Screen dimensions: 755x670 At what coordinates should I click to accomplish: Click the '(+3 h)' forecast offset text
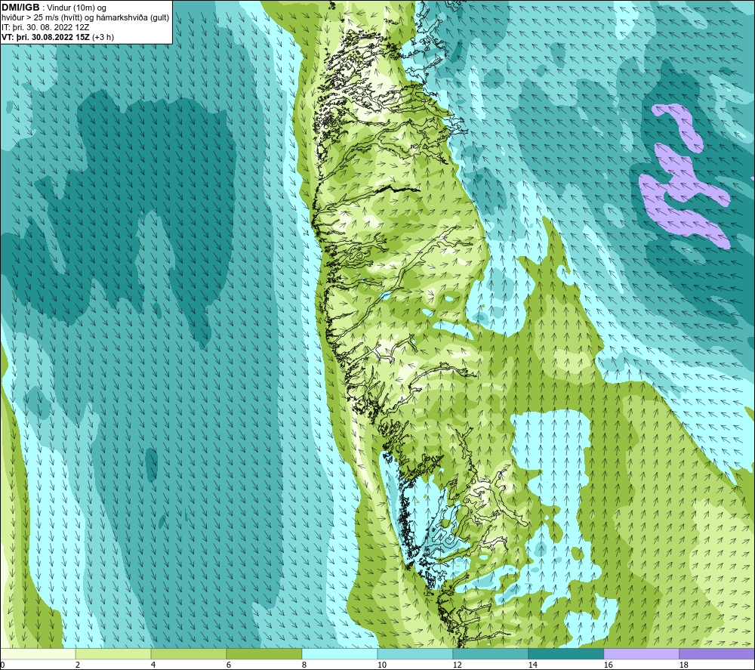tap(103, 37)
